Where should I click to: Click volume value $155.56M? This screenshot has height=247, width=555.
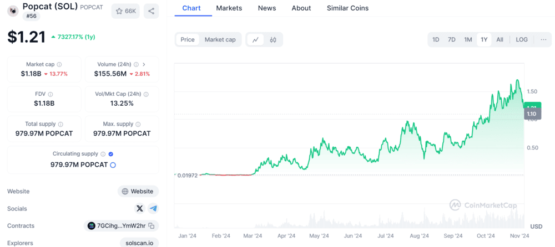click(110, 74)
